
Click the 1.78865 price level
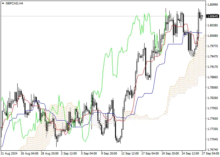point(212,77)
